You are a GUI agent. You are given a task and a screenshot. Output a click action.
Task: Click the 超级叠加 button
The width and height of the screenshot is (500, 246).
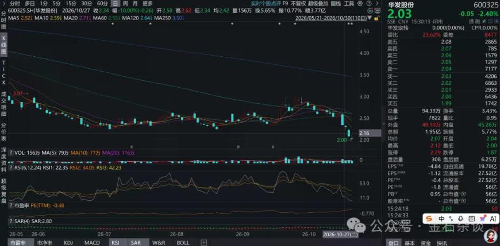(x=318, y=3)
